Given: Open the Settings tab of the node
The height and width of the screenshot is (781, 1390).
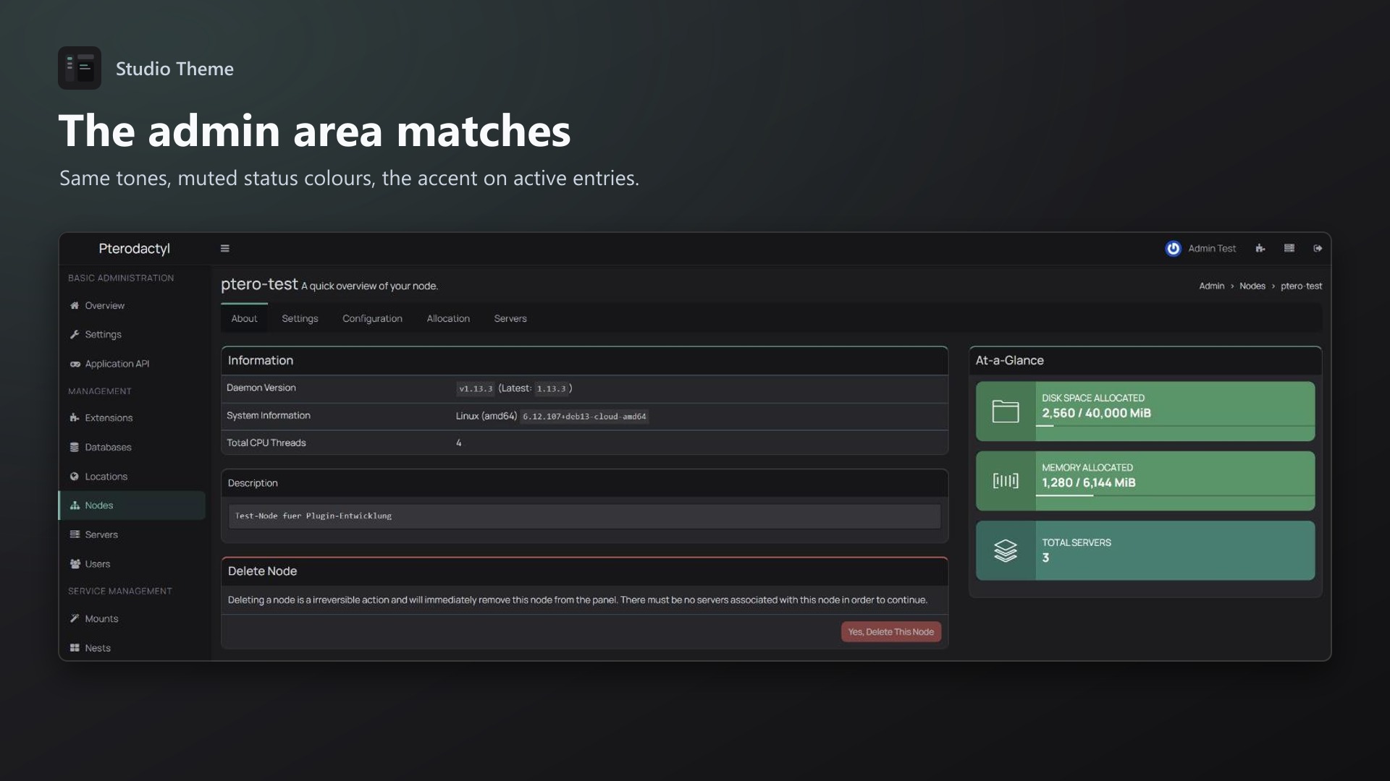Looking at the screenshot, I should 300,318.
